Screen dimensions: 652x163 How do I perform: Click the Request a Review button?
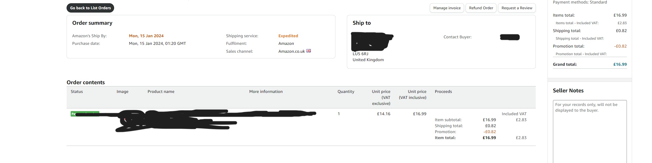coord(517,8)
